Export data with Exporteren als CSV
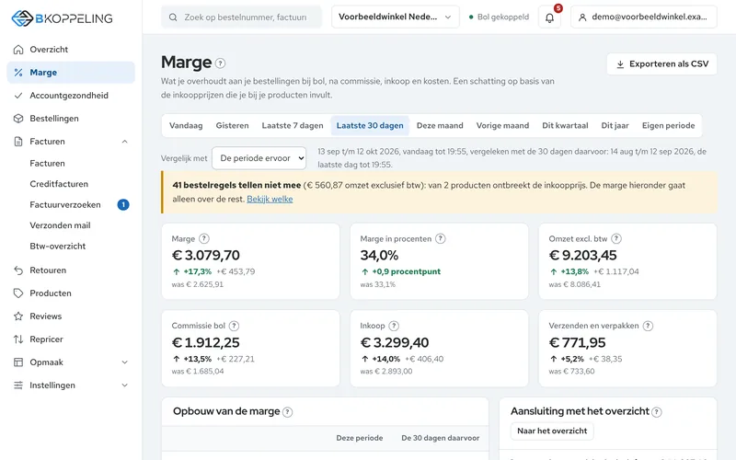 pyautogui.click(x=661, y=63)
